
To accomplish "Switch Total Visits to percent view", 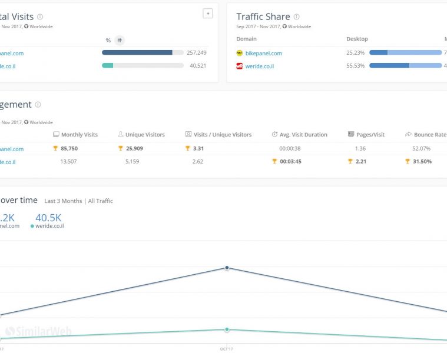I will click(x=108, y=40).
